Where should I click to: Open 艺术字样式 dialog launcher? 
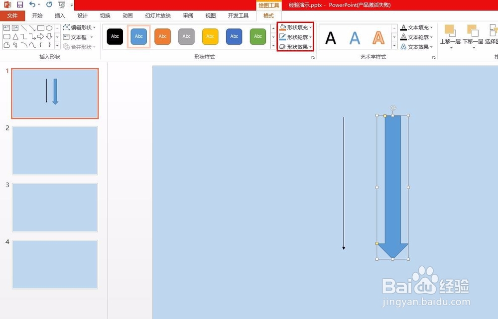[434, 57]
